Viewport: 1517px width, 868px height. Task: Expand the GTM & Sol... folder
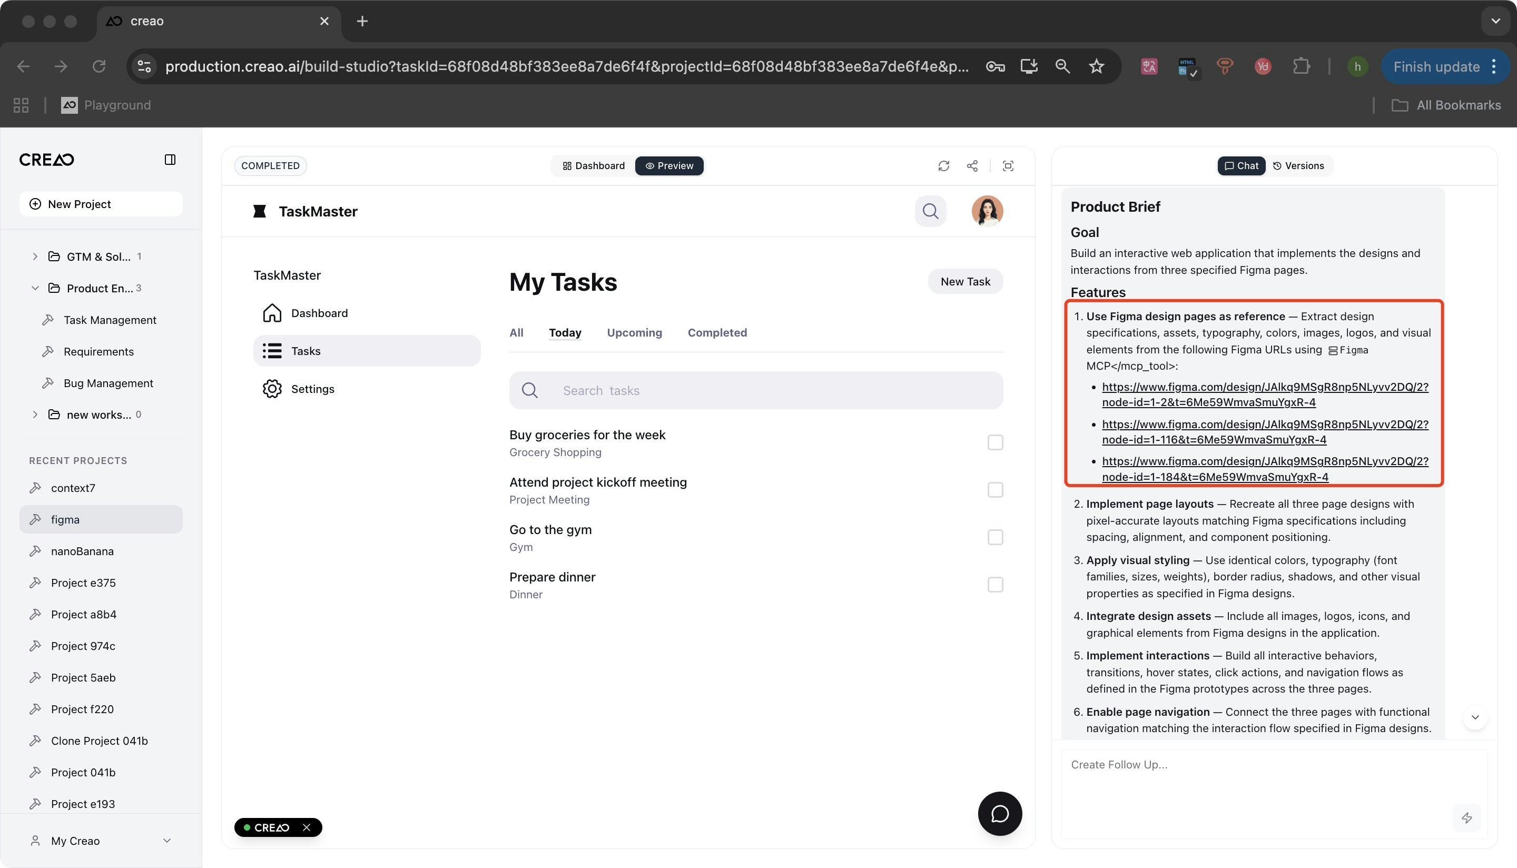coord(35,257)
